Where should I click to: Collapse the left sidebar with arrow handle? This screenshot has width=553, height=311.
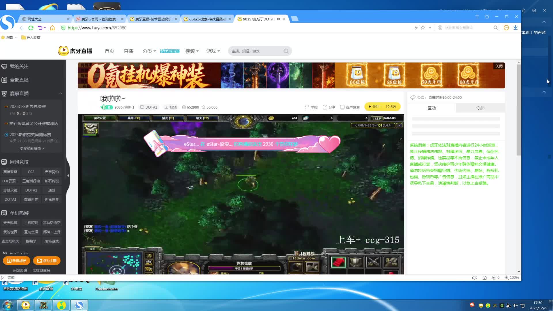(x=68, y=175)
